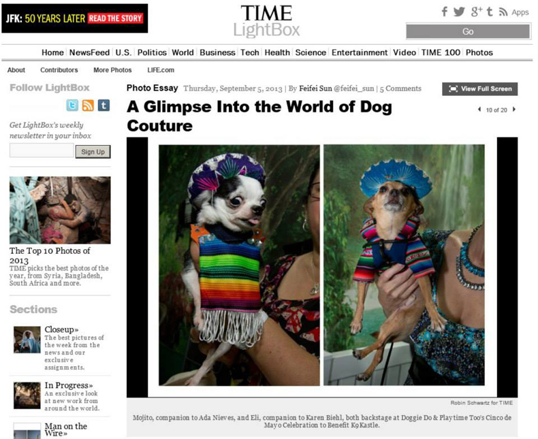Click the Go search button

(x=468, y=31)
